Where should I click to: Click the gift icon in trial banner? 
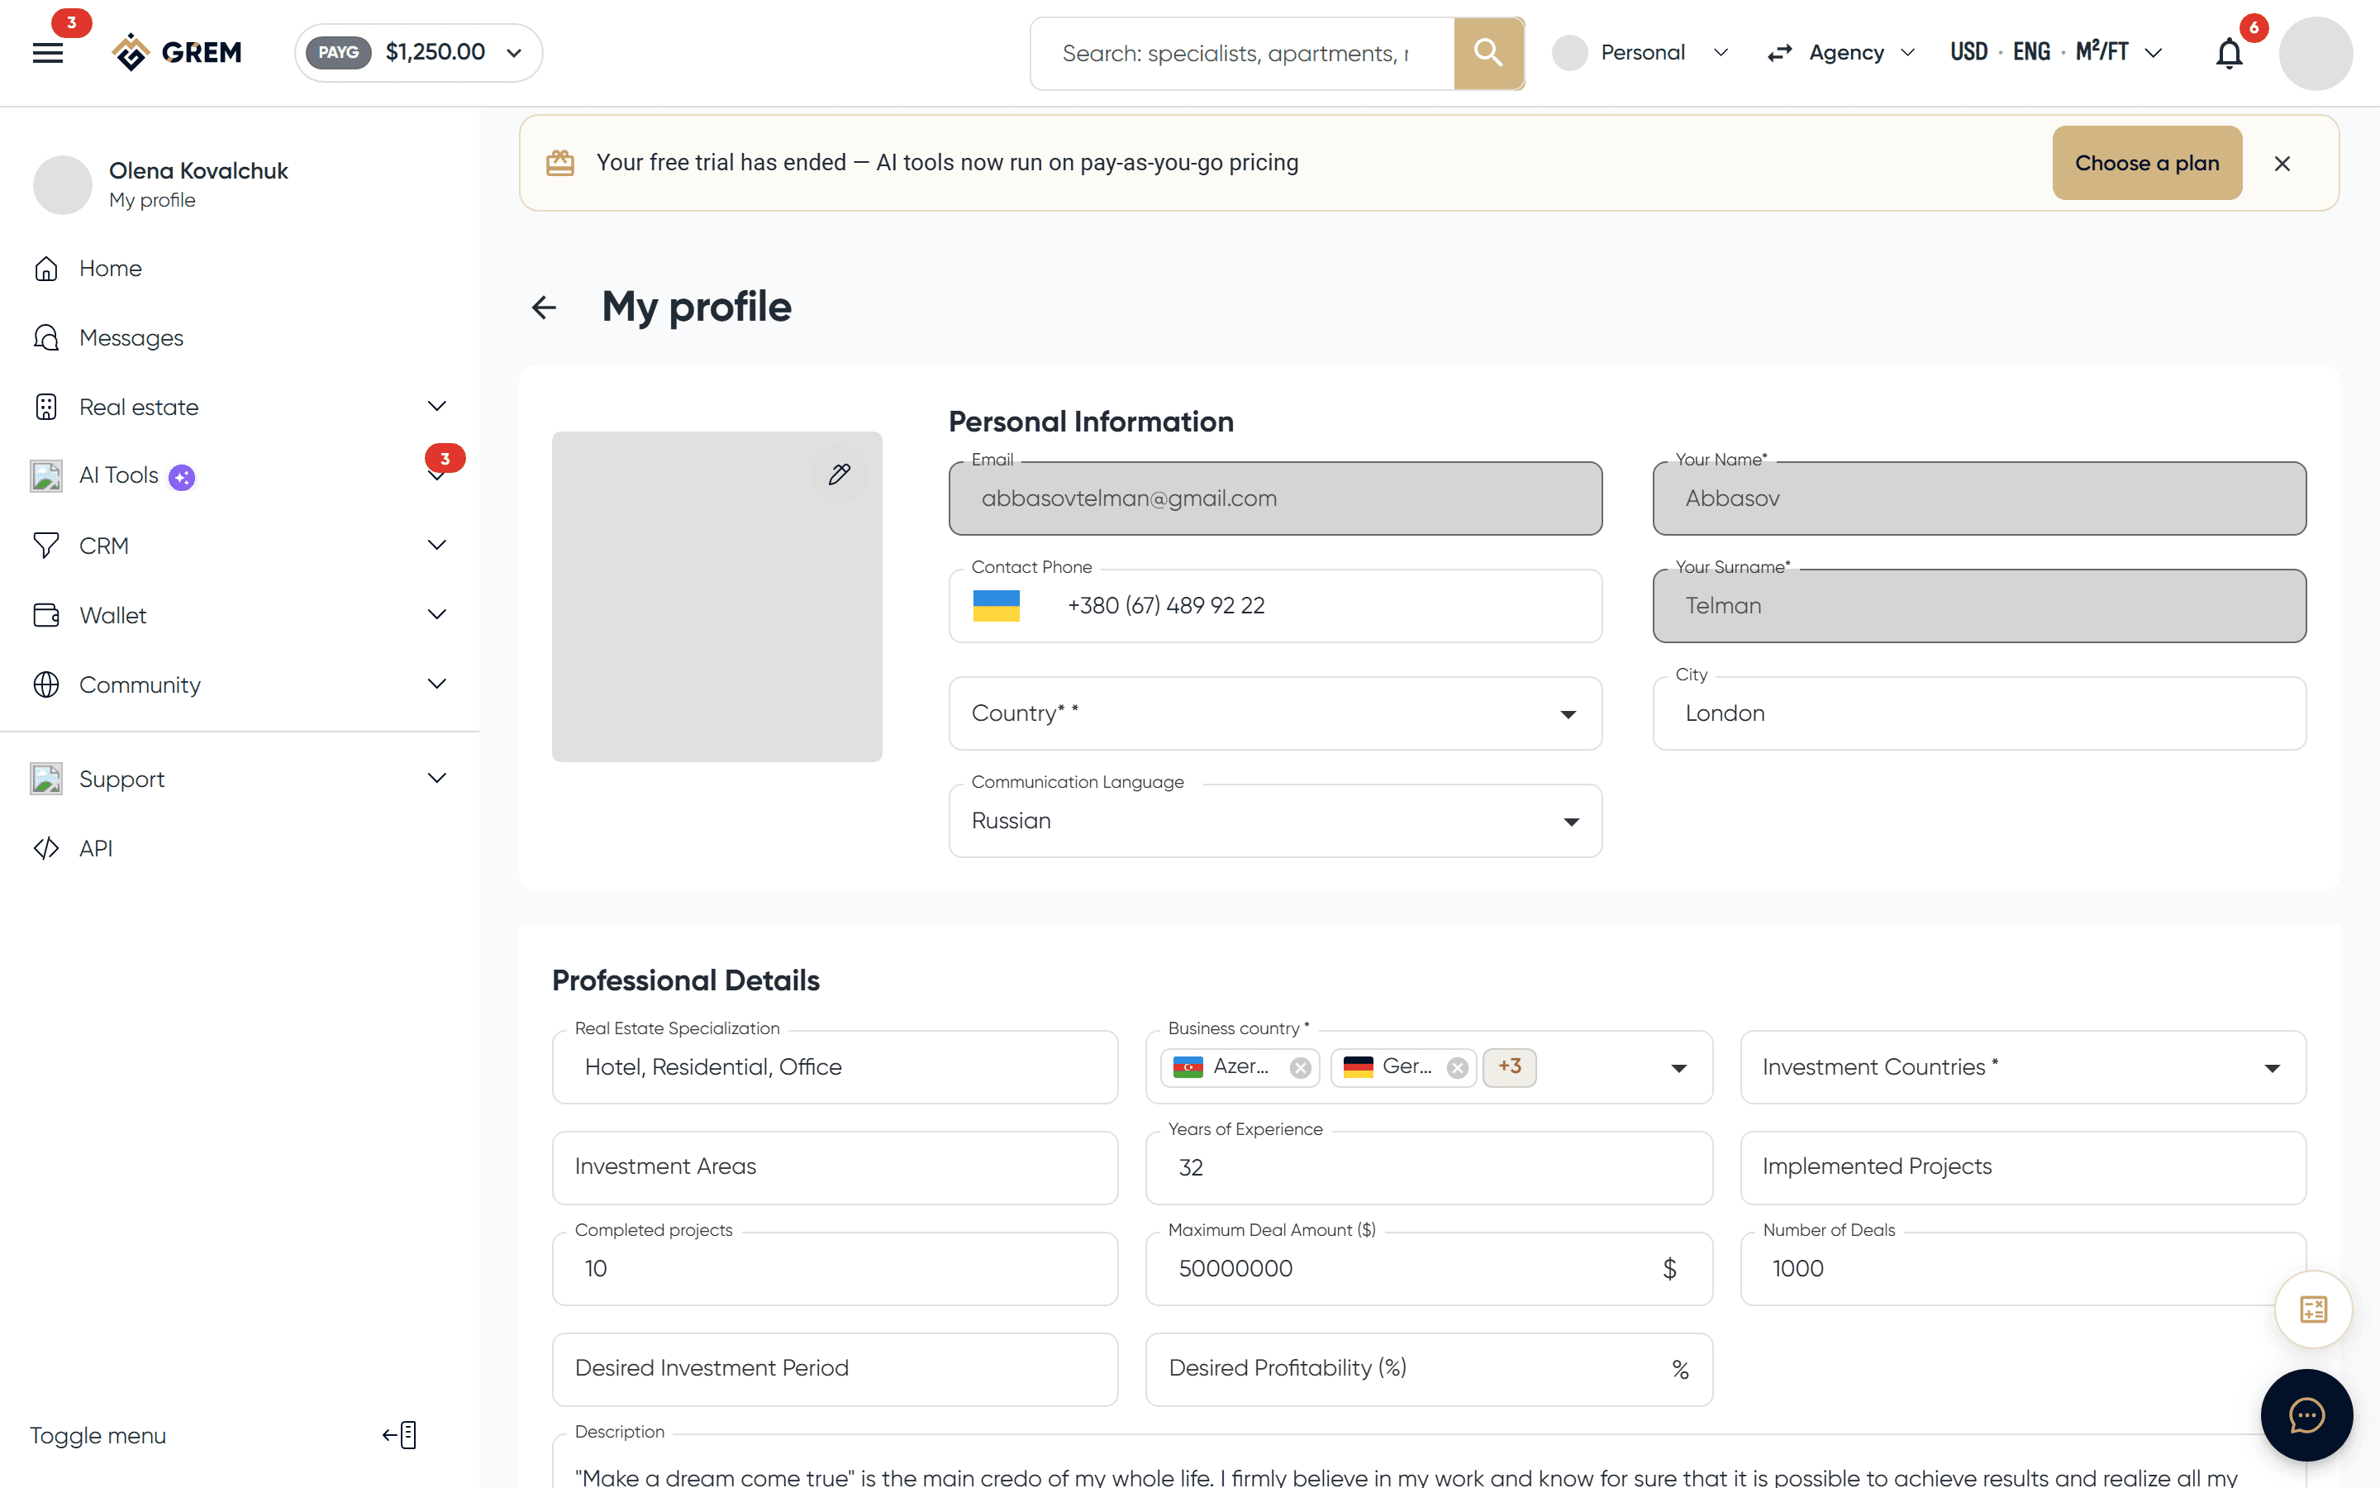point(559,162)
